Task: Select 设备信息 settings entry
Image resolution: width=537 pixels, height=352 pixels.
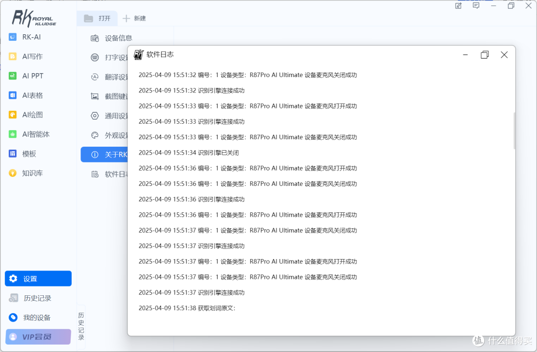Action: (x=111, y=38)
